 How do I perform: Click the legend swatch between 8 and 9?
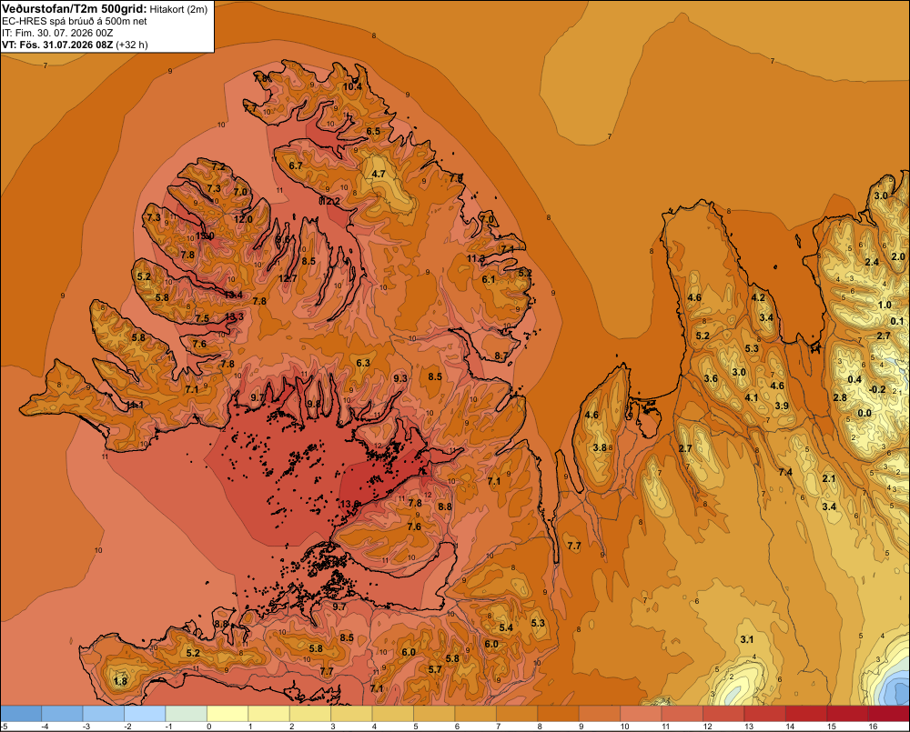[559, 714]
